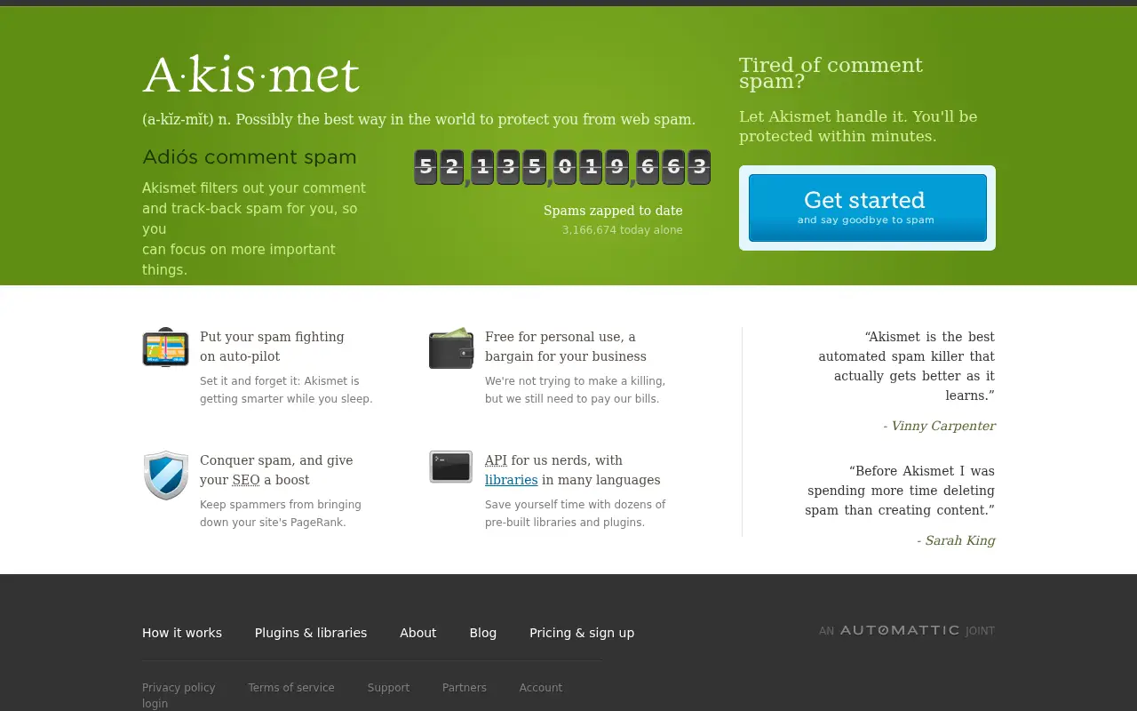Open the About page
This screenshot has width=1137, height=711.
(417, 633)
